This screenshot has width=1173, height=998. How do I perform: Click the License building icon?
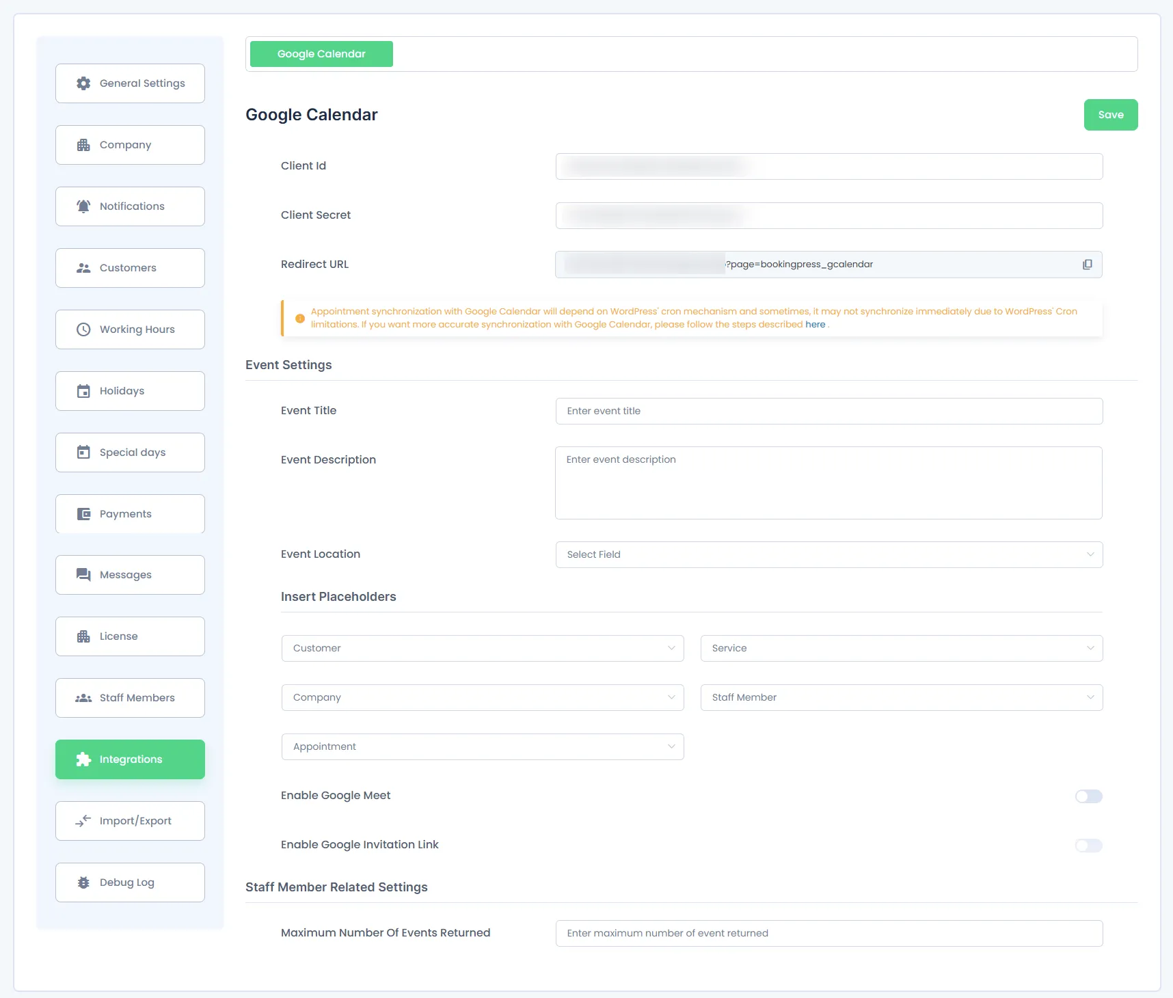click(x=83, y=636)
